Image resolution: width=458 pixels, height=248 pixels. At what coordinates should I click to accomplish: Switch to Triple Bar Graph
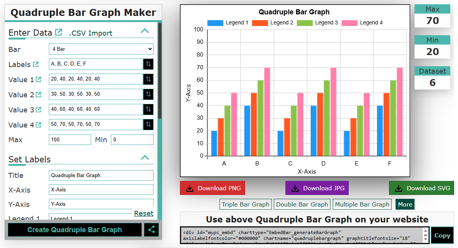pyautogui.click(x=245, y=204)
